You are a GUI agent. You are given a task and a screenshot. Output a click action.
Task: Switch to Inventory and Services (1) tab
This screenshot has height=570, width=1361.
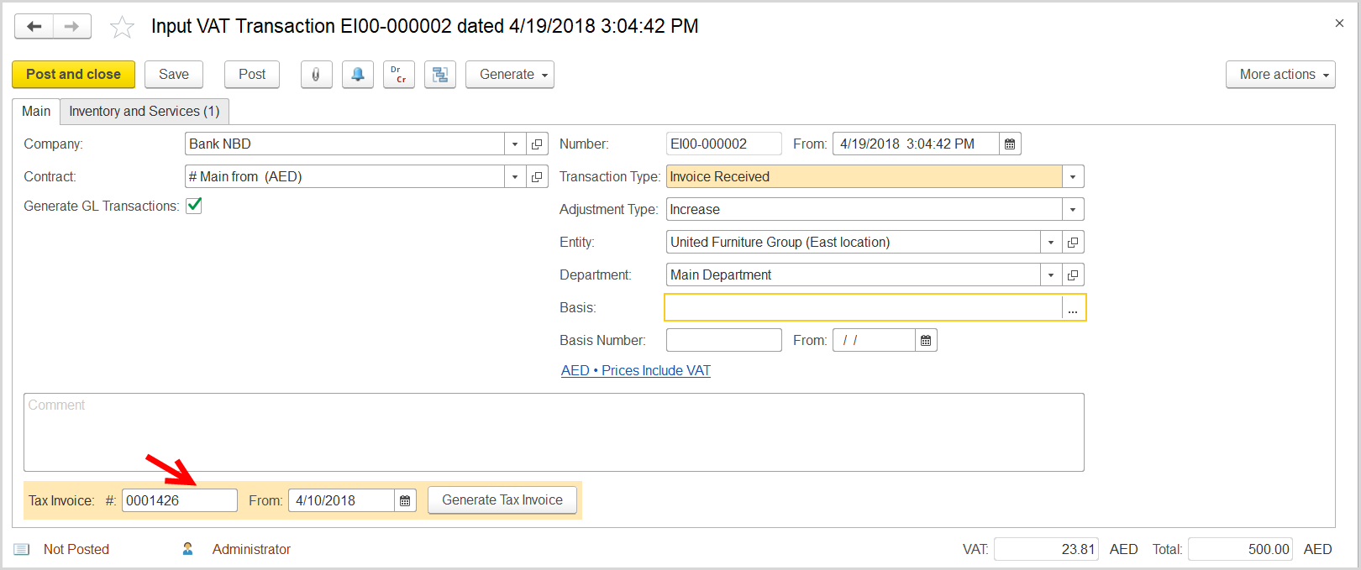click(x=145, y=111)
